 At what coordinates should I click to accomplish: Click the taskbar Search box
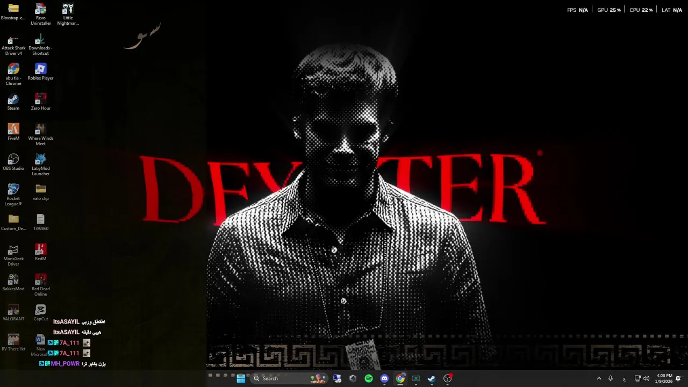coord(289,378)
